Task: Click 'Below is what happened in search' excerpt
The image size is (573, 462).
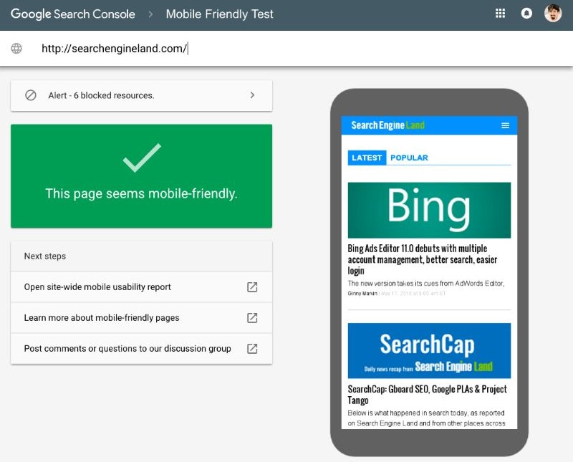Action: coord(426,418)
